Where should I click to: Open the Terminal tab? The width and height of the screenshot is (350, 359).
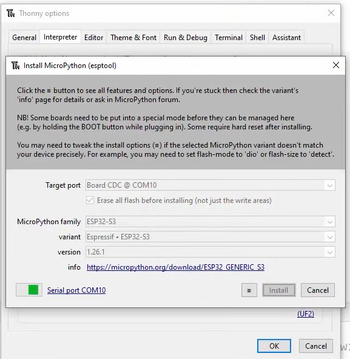[x=229, y=37]
